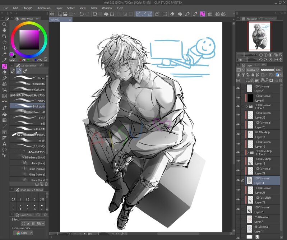Click the highlighted magenta pen icon in command bar

pos(202,14)
